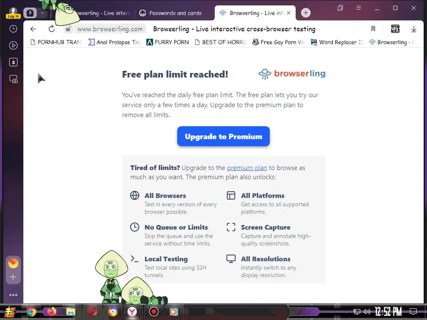Launch Firefox from the taskbar
This screenshot has height=320, width=427.
click(51, 311)
